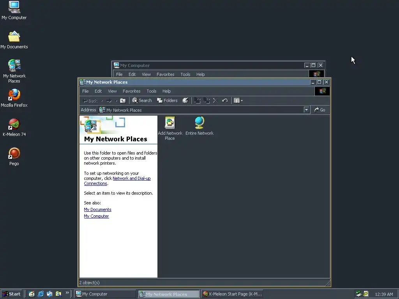This screenshot has width=399, height=299.
Task: Open the Back history dropdown arrow
Action: (x=102, y=101)
